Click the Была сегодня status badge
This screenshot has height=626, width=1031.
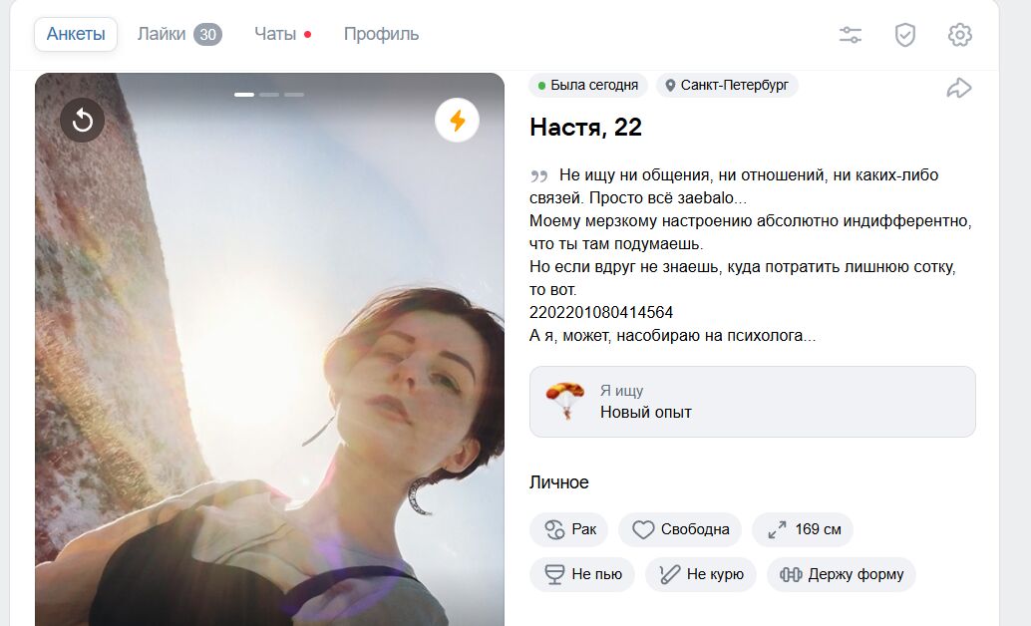(x=587, y=86)
